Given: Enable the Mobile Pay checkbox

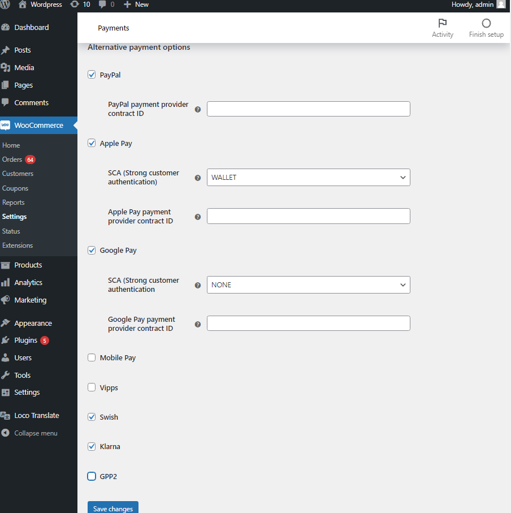Looking at the screenshot, I should coord(92,357).
